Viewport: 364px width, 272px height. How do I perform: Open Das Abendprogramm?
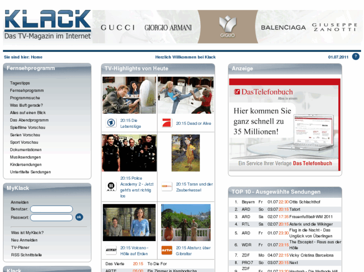click(x=29, y=120)
